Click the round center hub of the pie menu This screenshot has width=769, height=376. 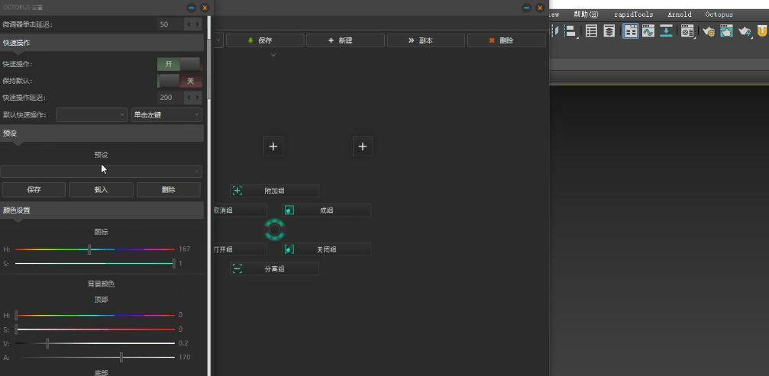275,230
